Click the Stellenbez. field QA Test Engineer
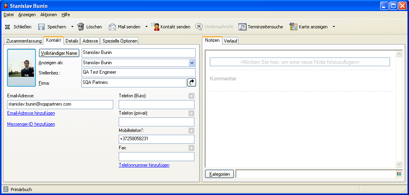Image resolution: width=409 pixels, height=195 pixels. 138,73
